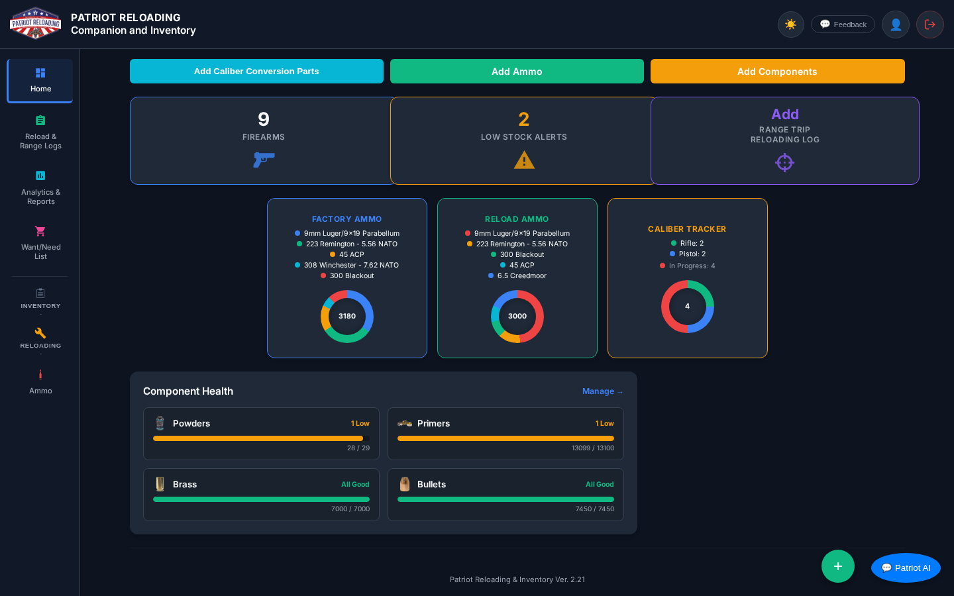
Task: Open Want/Need List
Action: coord(40,243)
